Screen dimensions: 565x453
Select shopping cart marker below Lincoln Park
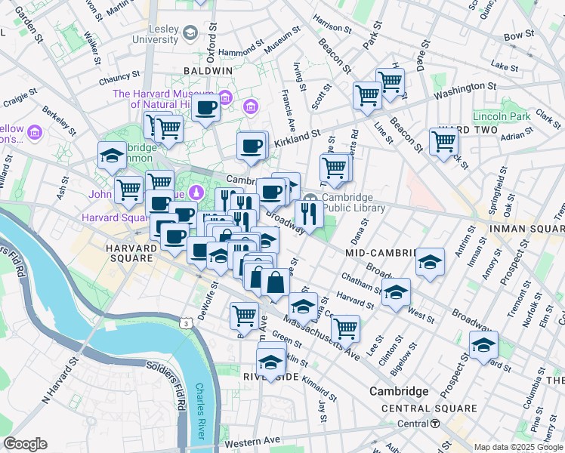click(444, 144)
